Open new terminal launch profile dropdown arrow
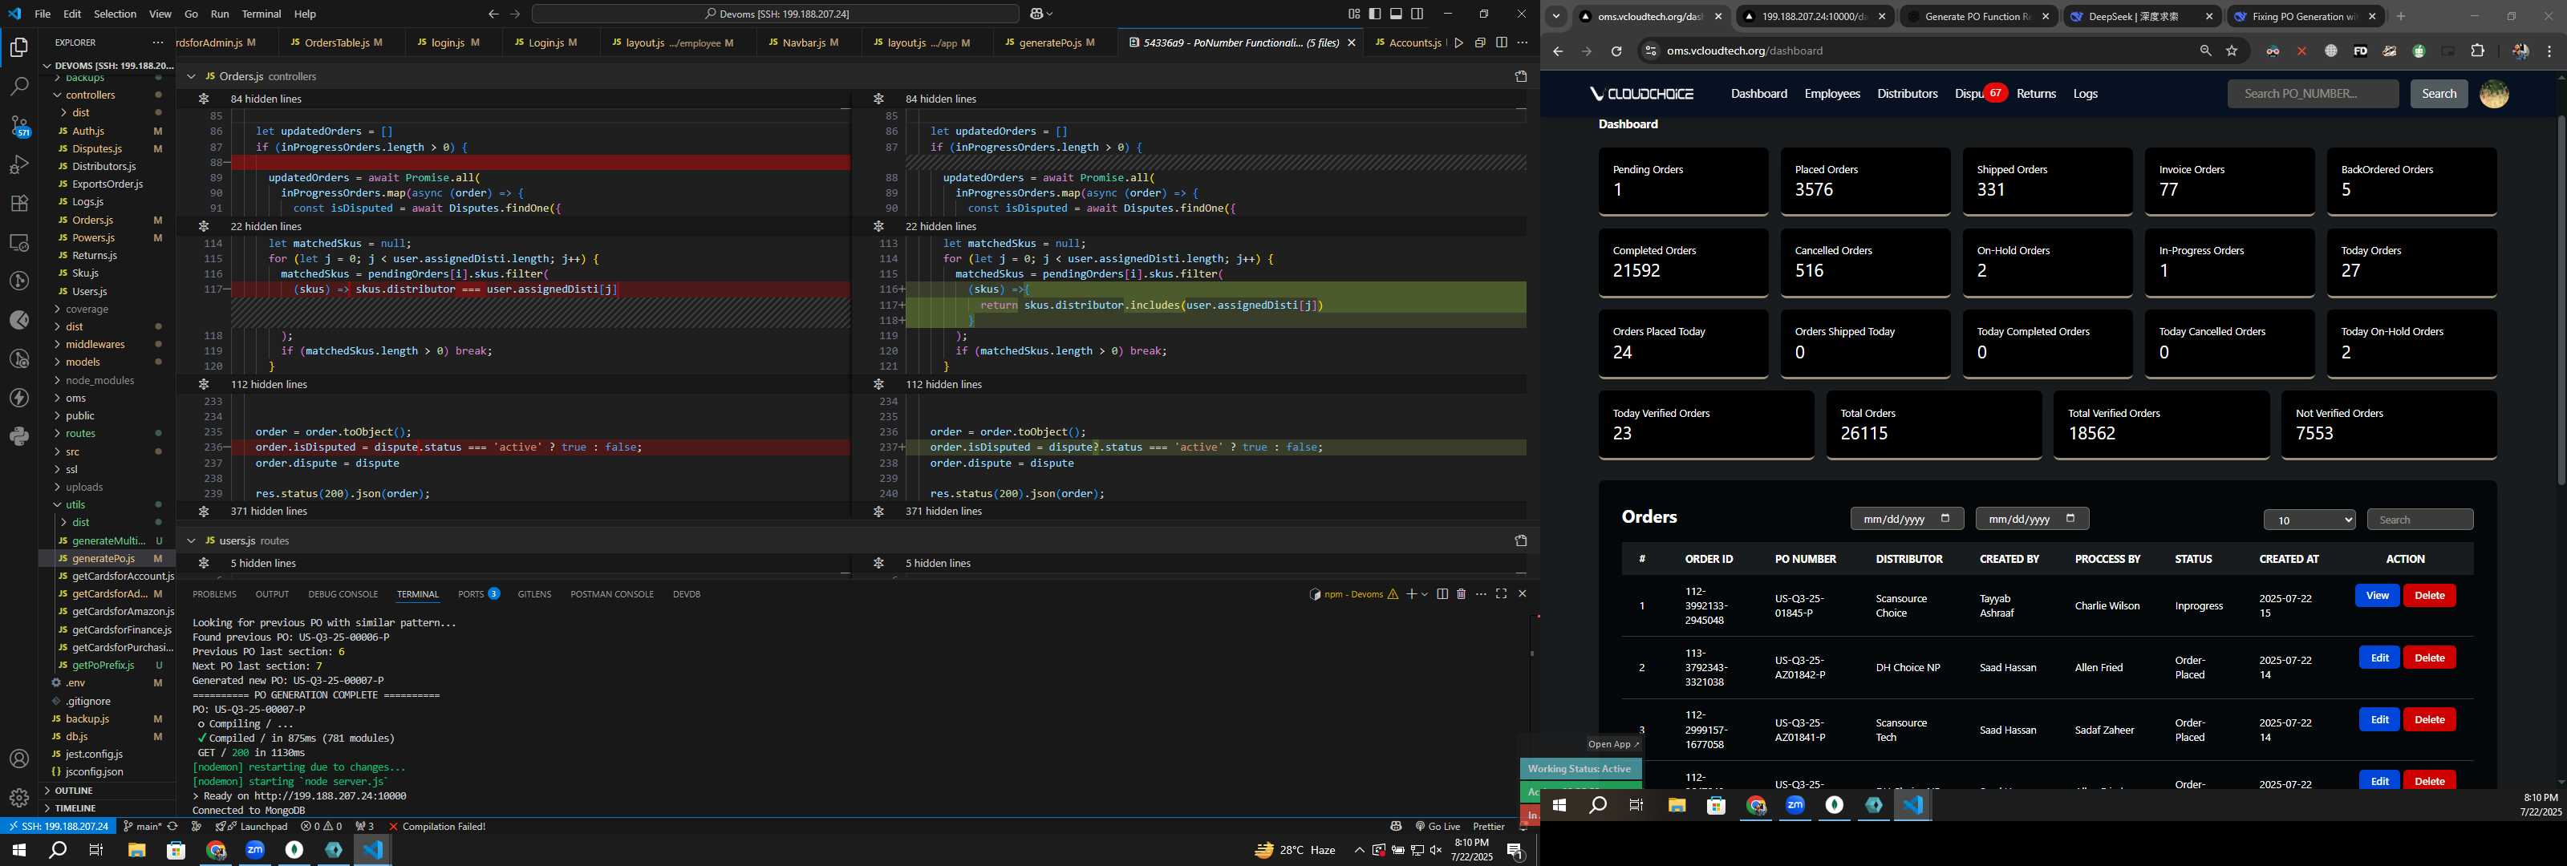2567x866 pixels. [x=1425, y=594]
